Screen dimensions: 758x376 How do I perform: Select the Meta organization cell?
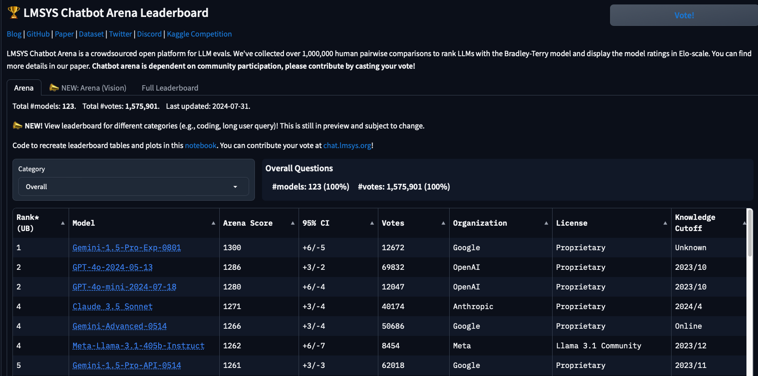coord(501,346)
